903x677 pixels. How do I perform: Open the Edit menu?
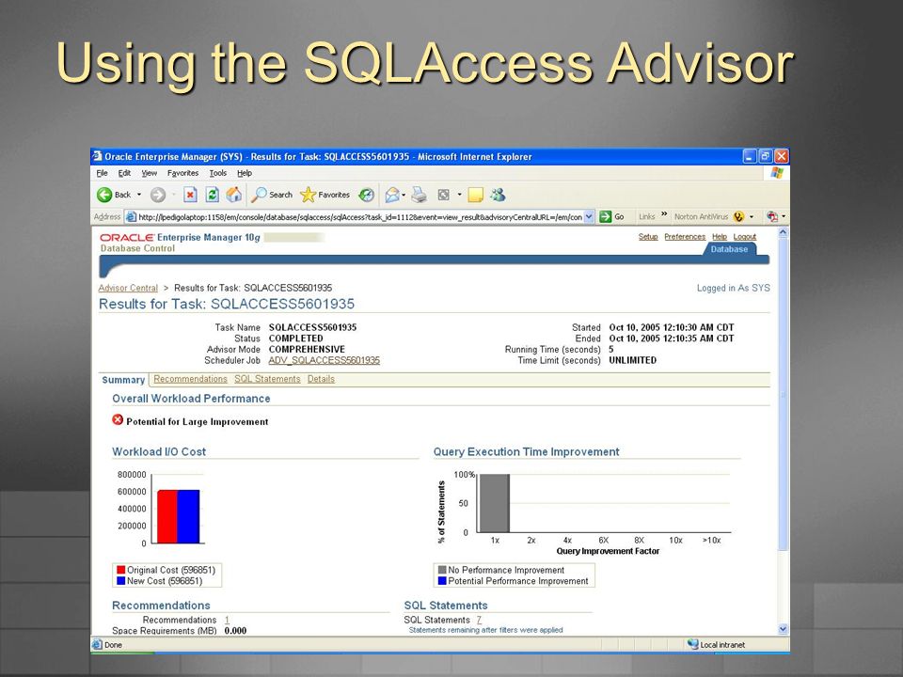tap(124, 173)
